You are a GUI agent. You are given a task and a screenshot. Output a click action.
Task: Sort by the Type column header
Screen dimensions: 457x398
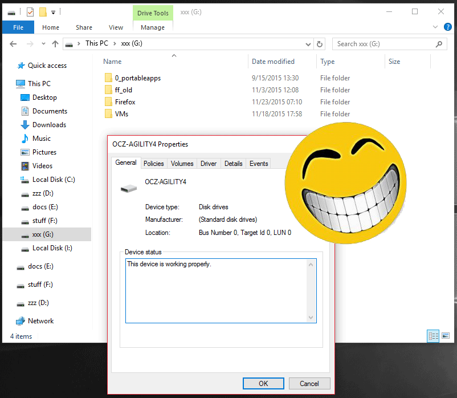tap(327, 62)
